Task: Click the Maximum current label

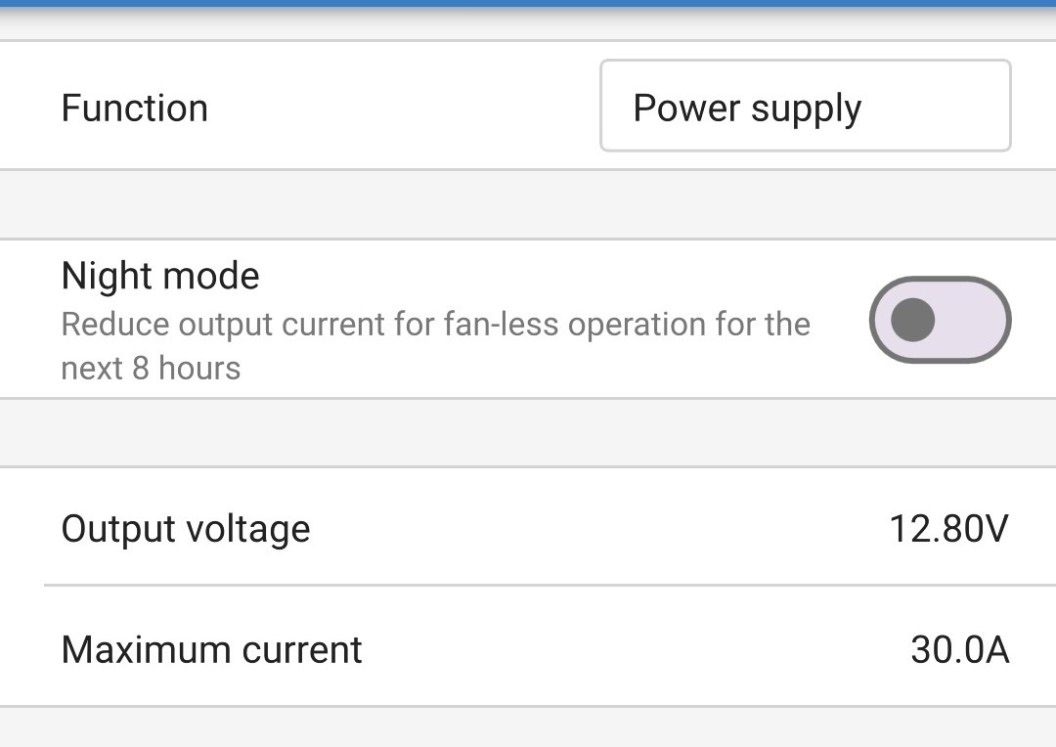Action: point(211,649)
